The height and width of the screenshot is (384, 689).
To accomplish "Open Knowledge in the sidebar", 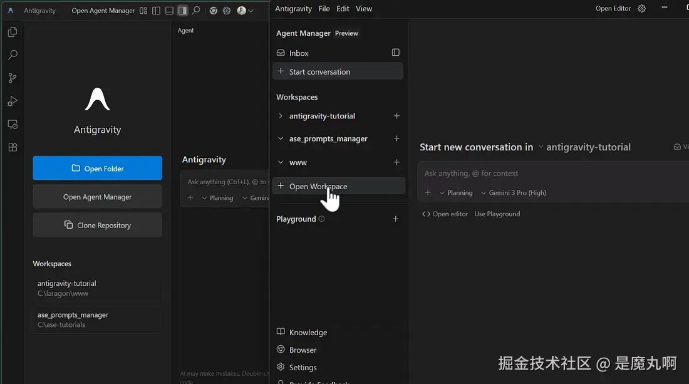I will click(302, 332).
